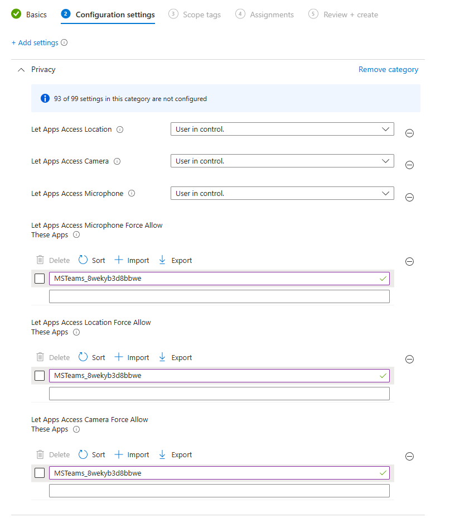This screenshot has height=527, width=450.
Task: Collapse the Privacy category section
Action: (21, 70)
